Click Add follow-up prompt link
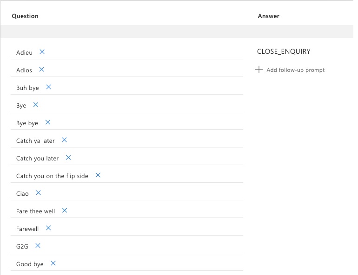This screenshot has height=275, width=358. pos(295,70)
